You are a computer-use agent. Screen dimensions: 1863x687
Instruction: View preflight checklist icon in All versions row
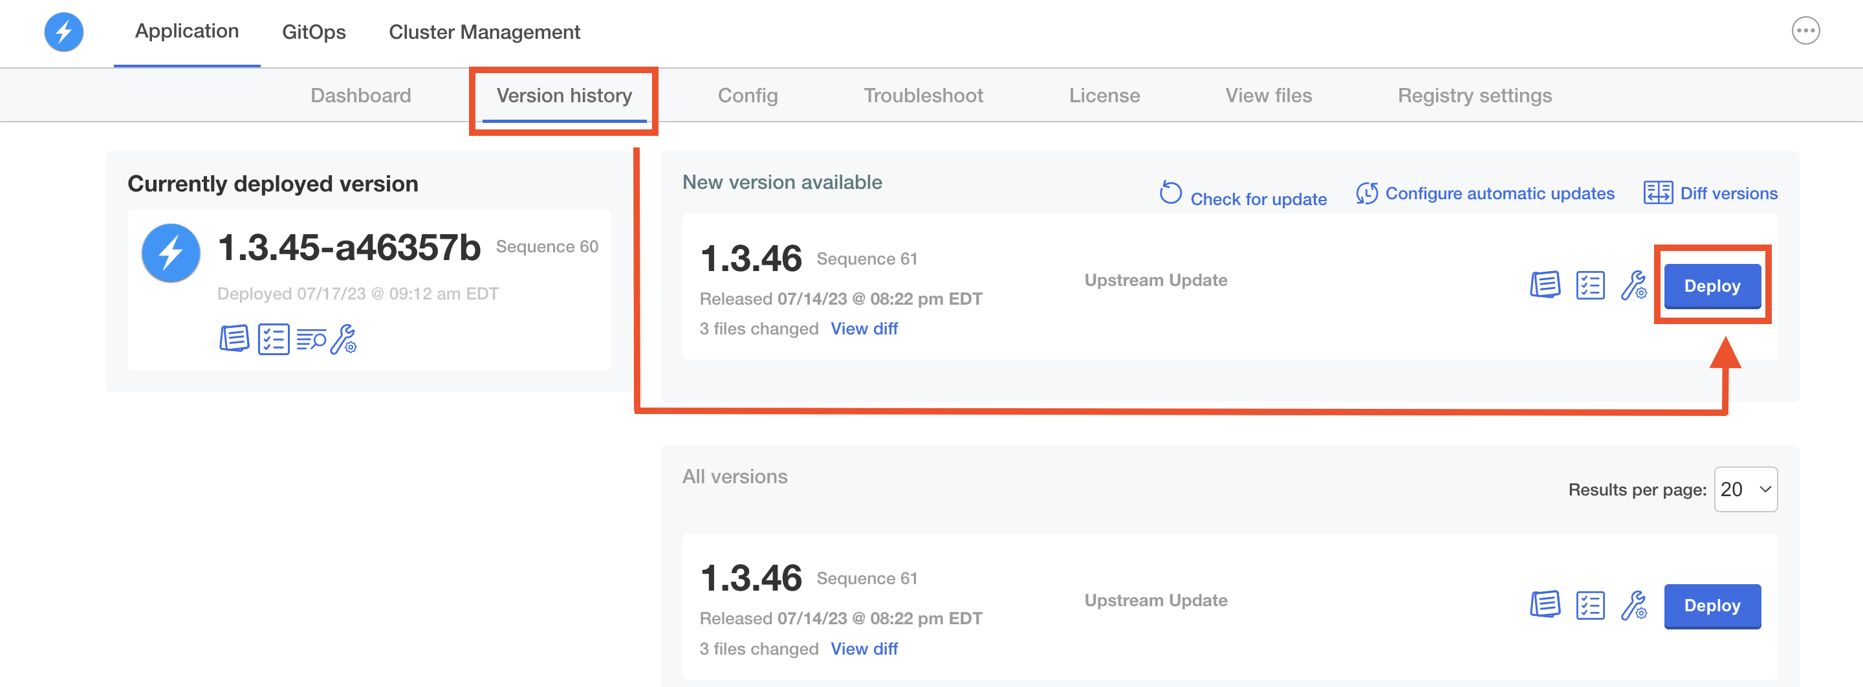click(x=1589, y=605)
